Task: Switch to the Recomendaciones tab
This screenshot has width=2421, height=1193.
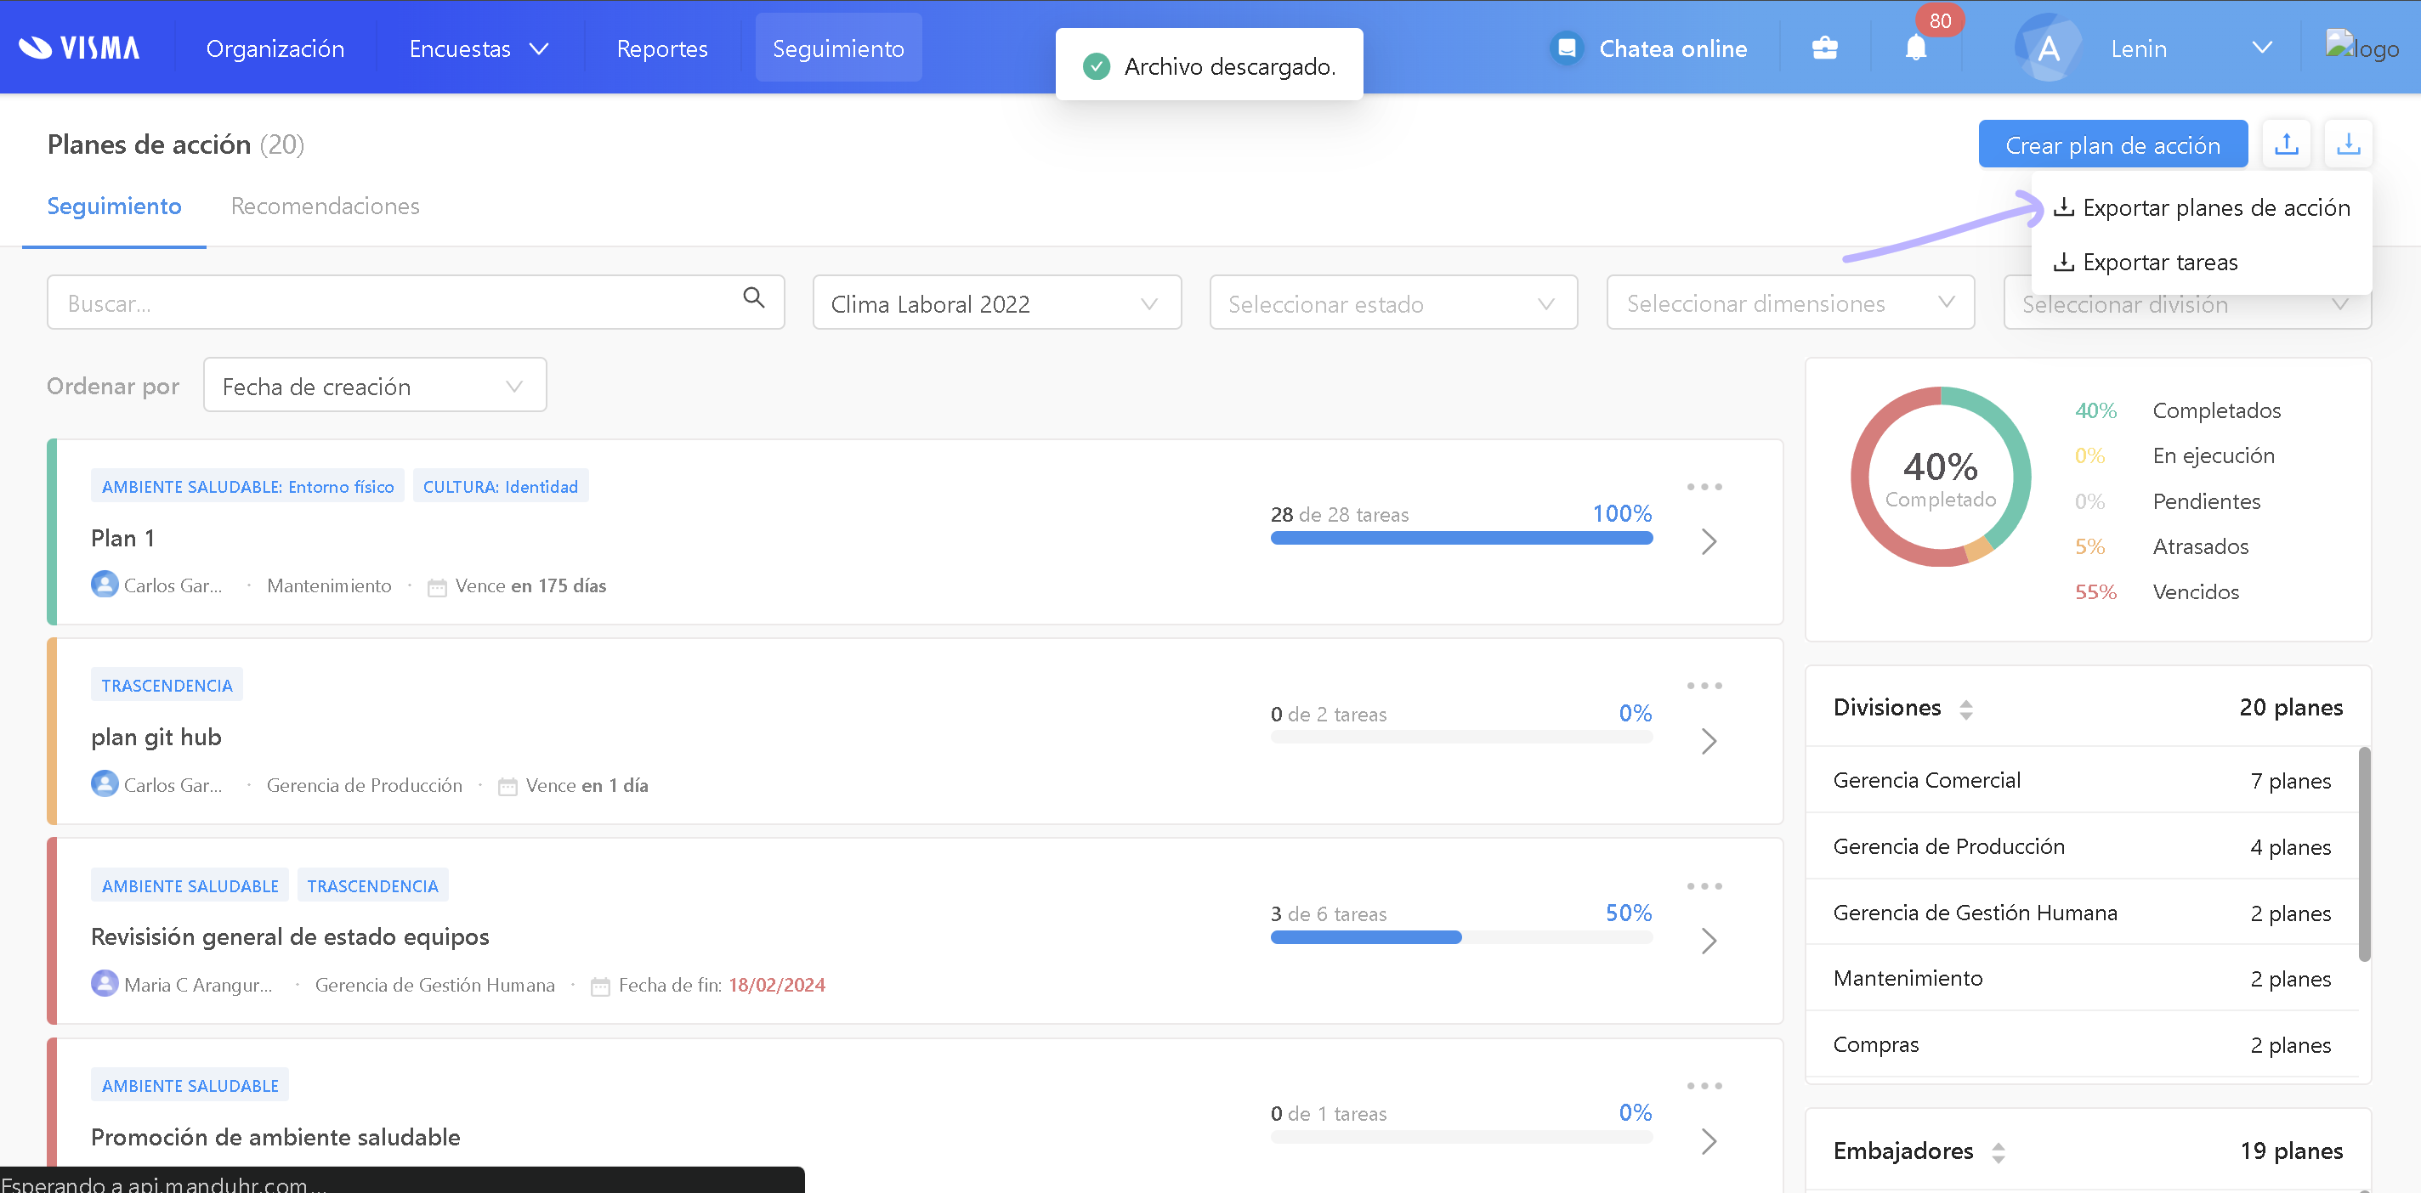Action: pos(326,206)
